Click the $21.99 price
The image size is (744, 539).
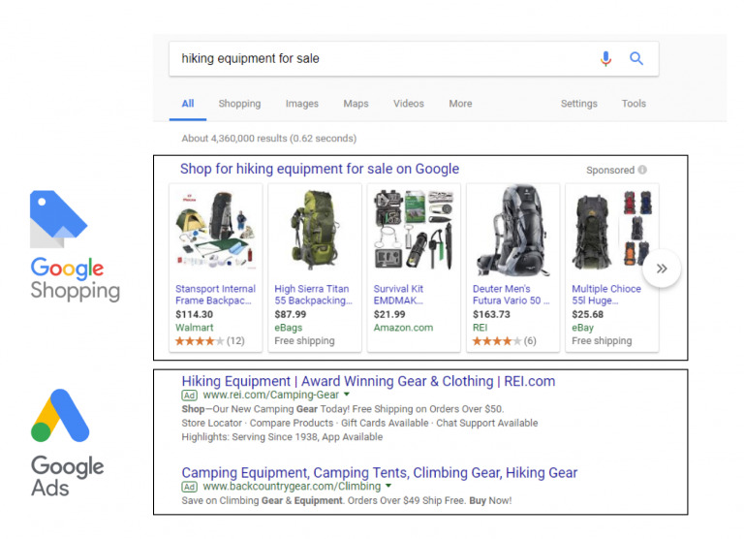[x=389, y=314]
